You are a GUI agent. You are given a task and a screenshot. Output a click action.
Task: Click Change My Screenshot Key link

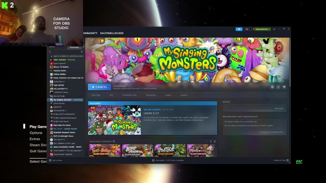(271, 132)
